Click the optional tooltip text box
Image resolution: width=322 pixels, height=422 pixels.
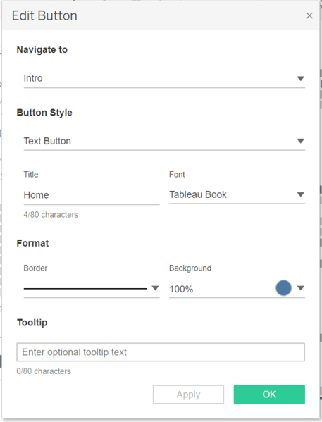click(161, 352)
